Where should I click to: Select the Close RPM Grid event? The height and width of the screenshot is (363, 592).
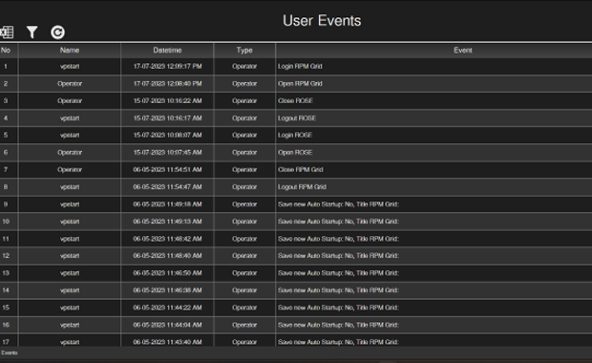tap(301, 170)
